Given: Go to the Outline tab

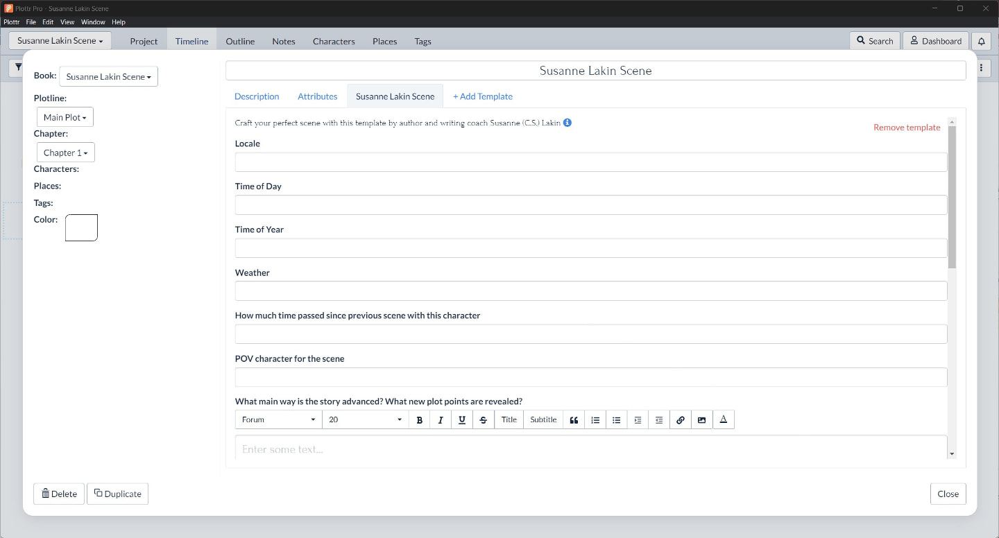Looking at the screenshot, I should pos(240,41).
